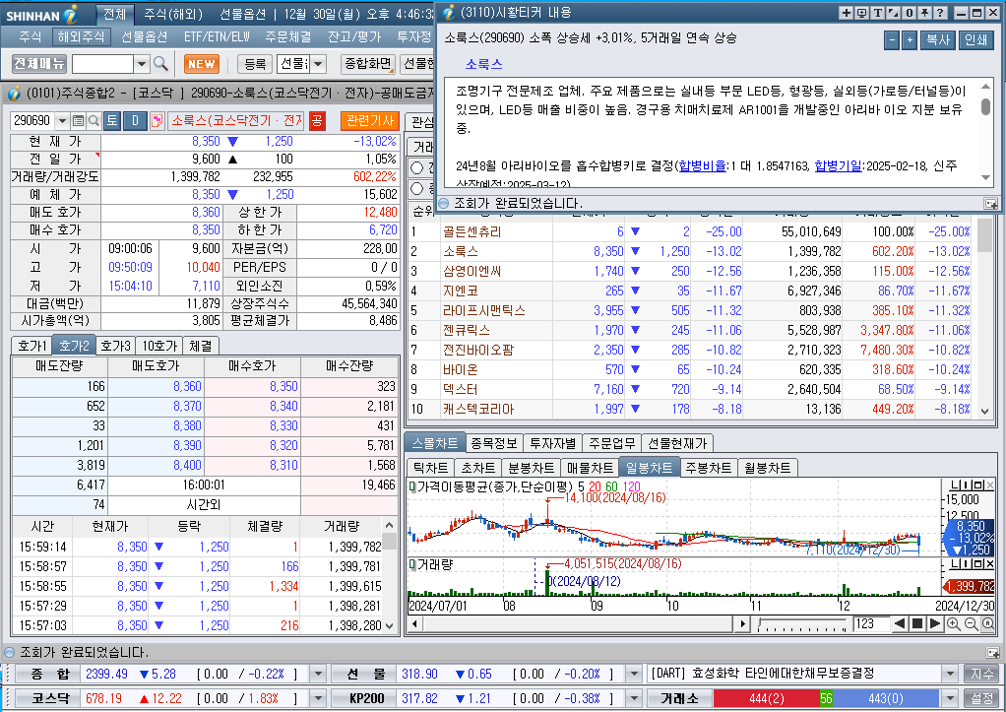Close the price chart pane with its X
Image resolution: width=1006 pixels, height=712 pixels.
click(x=989, y=485)
